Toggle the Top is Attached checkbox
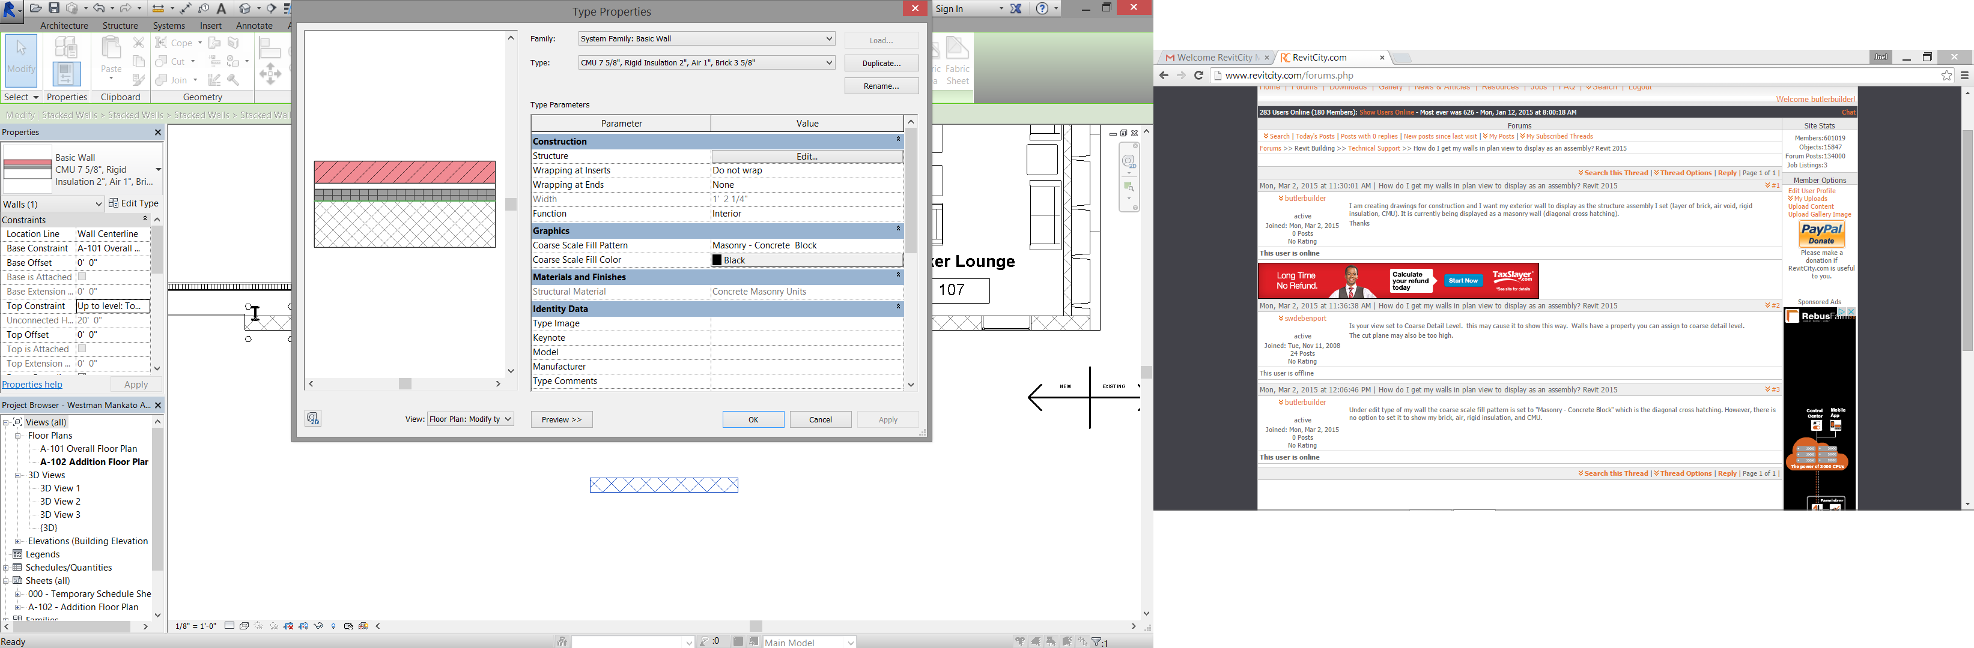The width and height of the screenshot is (1974, 648). click(82, 349)
